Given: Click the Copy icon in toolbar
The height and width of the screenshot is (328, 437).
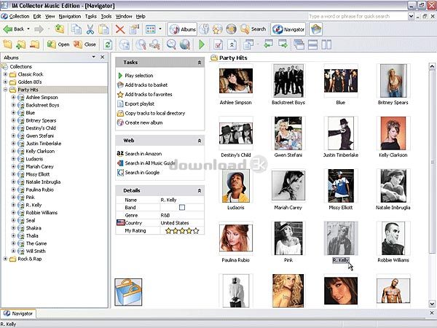Looking at the screenshot, I should (x=76, y=29).
